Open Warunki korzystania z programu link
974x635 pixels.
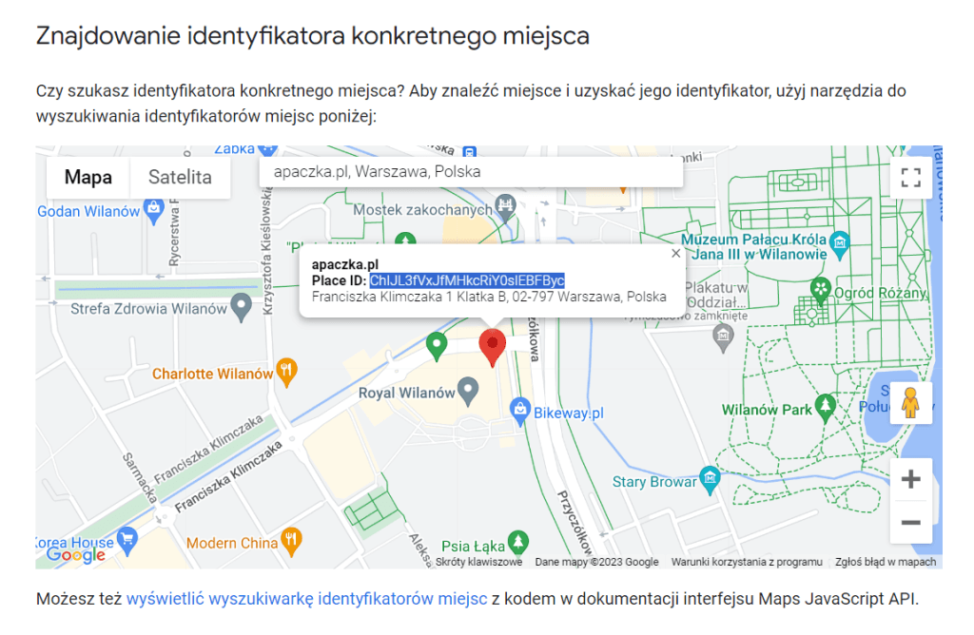pos(746,562)
